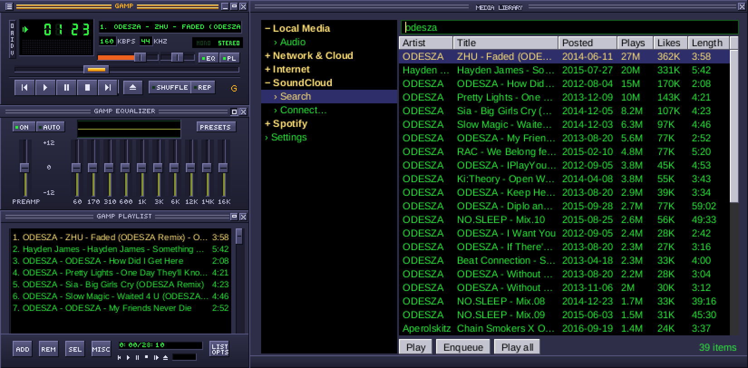Viewport: 748px width, 368px height.
Task: Click the playlist REM button
Action: point(49,349)
